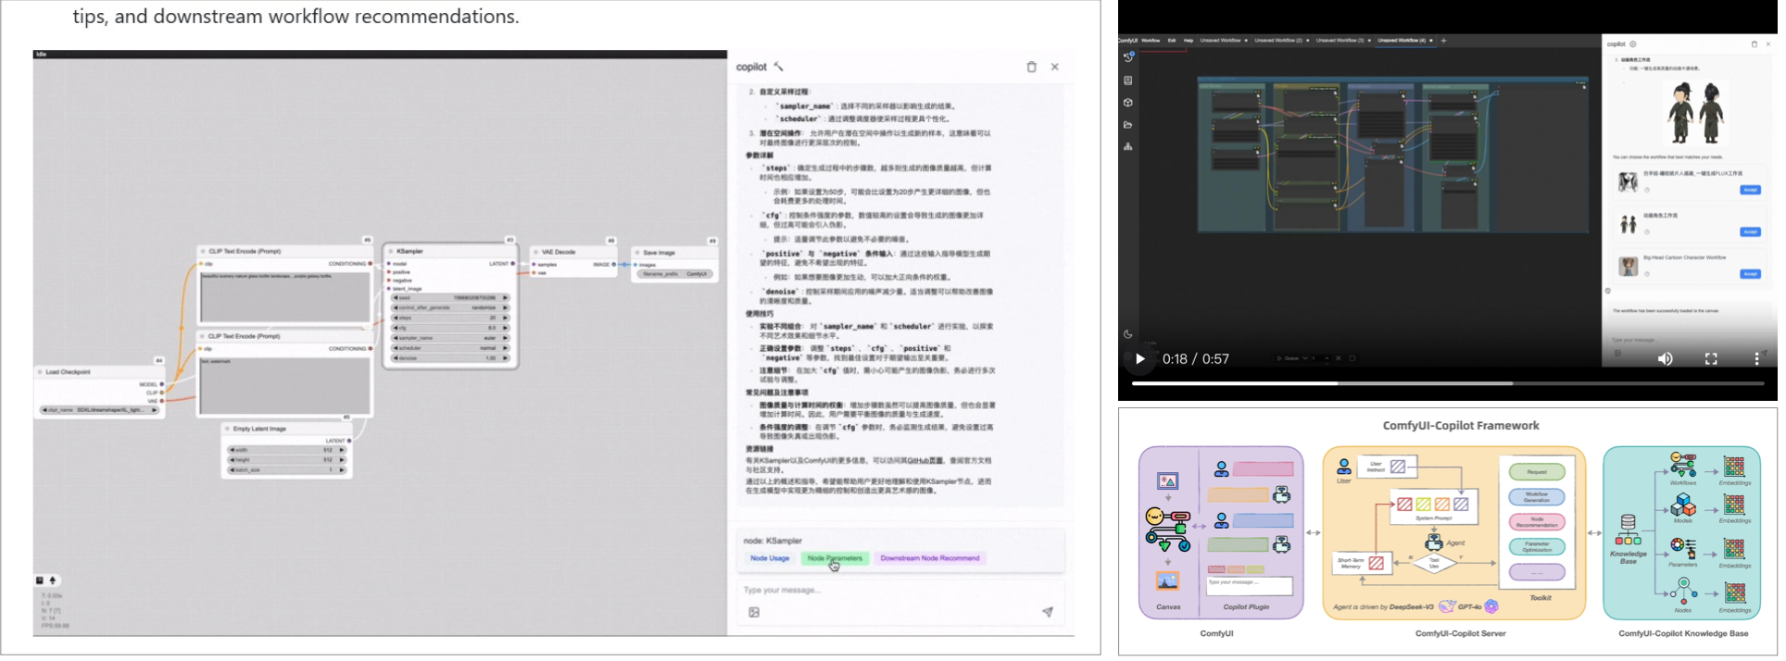Viewport: 1786px width, 661px height.
Task: Open the sampler_name dropdown in KSampler
Action: click(x=450, y=338)
